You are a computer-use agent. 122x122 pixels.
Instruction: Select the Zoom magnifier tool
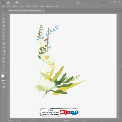point(4,69)
